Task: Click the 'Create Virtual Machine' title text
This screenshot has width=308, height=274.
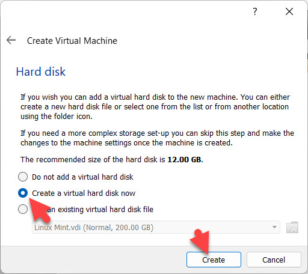Action: pos(72,41)
